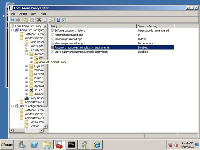Click the Minimum password length policy icon
Viewport: 200px width, 150px height.
pos(52,43)
